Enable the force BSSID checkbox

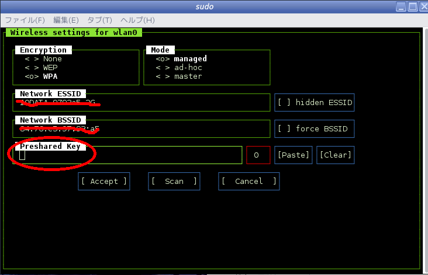coord(315,128)
